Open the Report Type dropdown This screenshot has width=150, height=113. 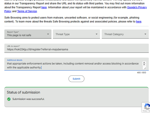[x=28, y=34]
